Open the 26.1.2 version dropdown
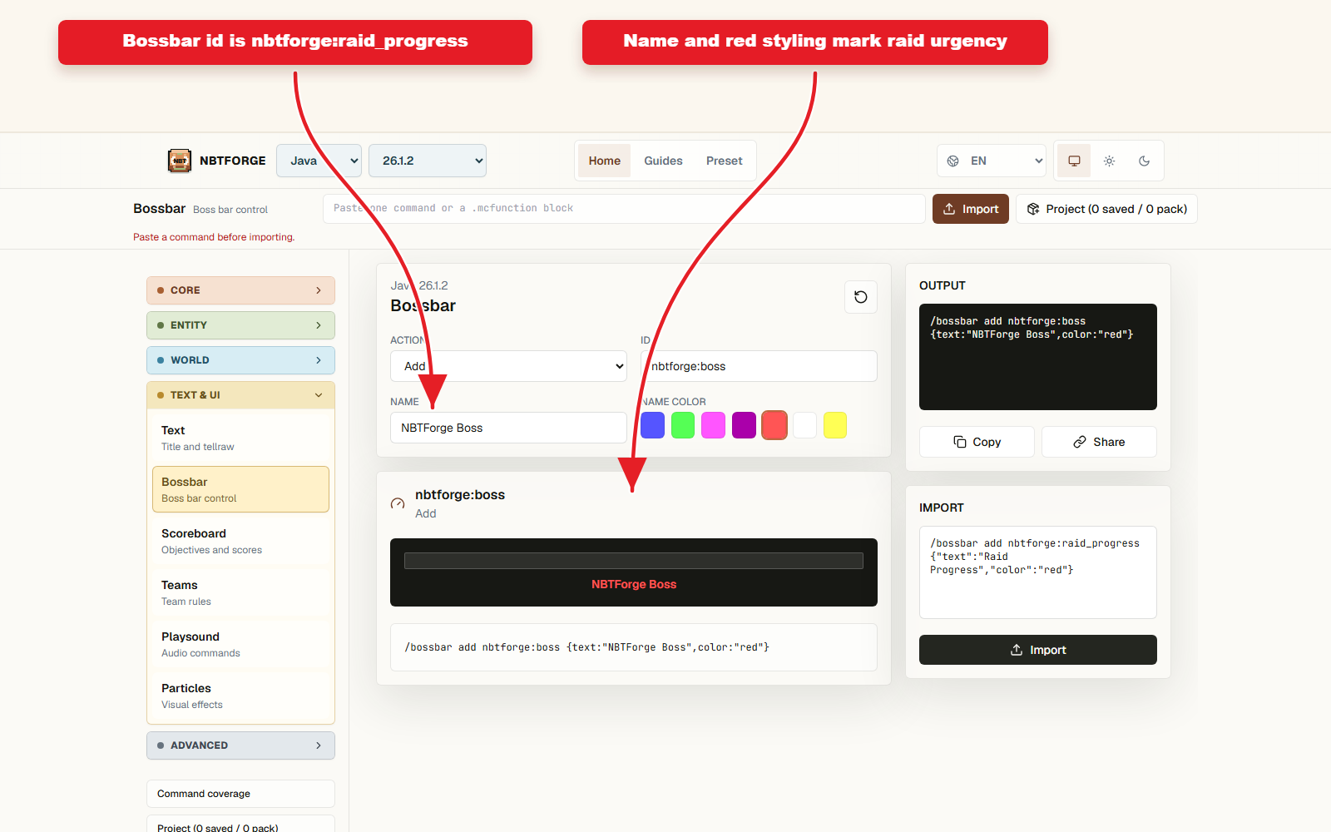The width and height of the screenshot is (1331, 832). (428, 161)
